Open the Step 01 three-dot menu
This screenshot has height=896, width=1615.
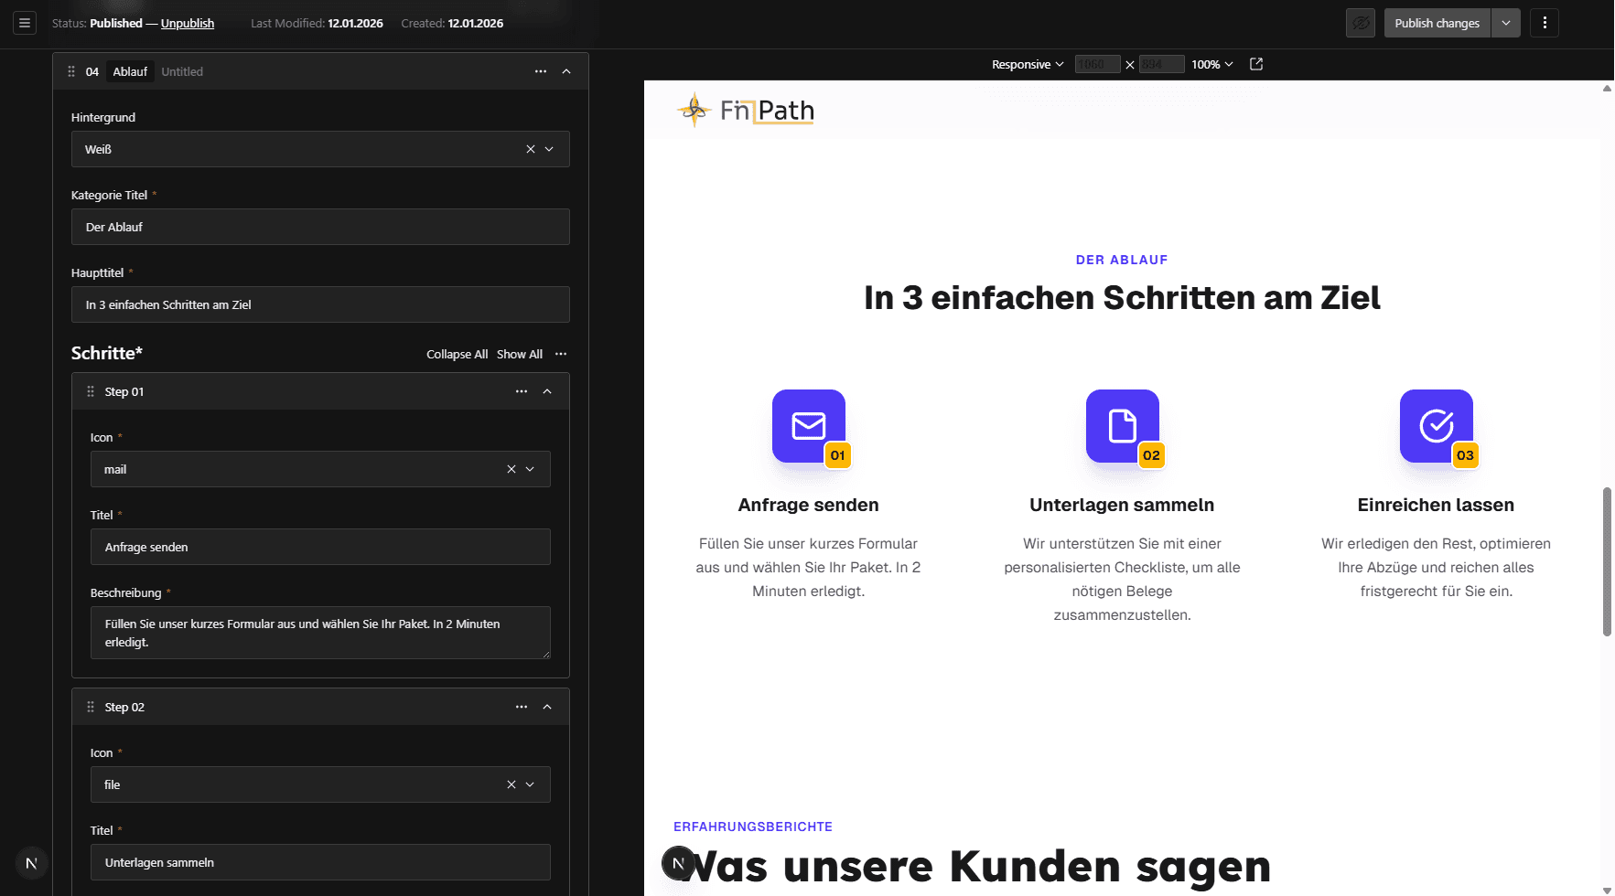coord(521,390)
